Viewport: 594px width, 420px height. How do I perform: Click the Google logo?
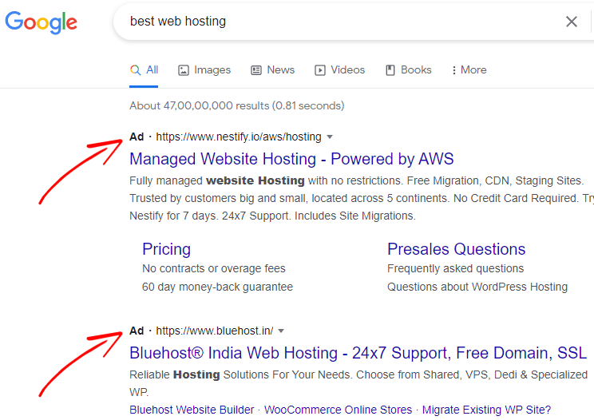point(41,22)
